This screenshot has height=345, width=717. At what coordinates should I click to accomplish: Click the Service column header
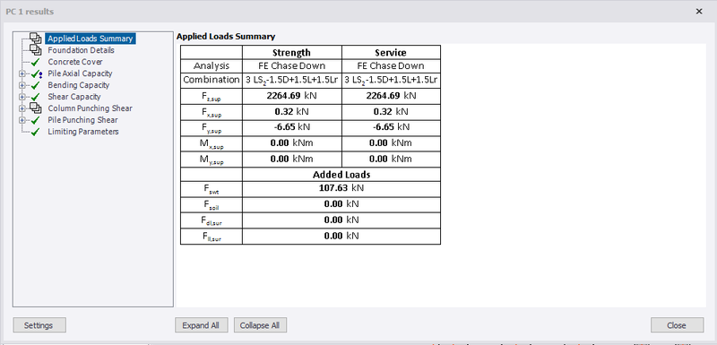[x=391, y=53]
